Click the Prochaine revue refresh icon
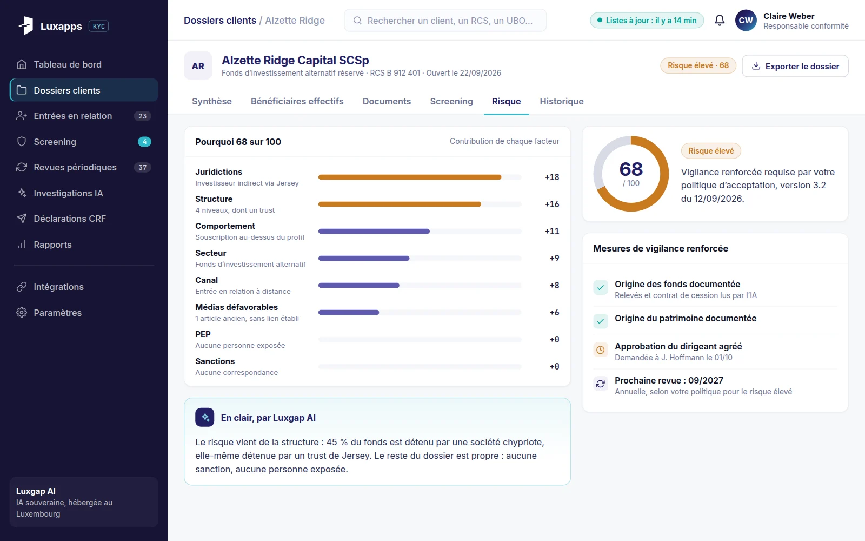Viewport: 865px width, 541px height. pyautogui.click(x=601, y=384)
